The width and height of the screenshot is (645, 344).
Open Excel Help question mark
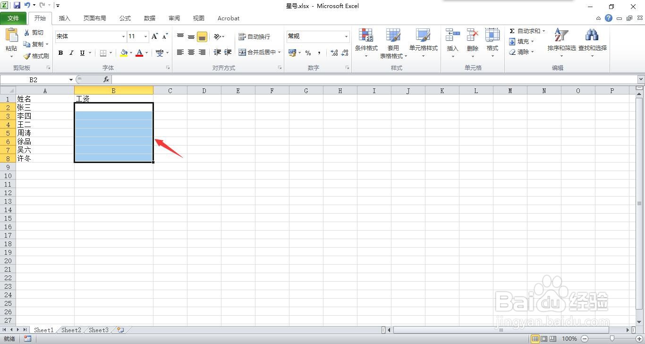(x=609, y=18)
